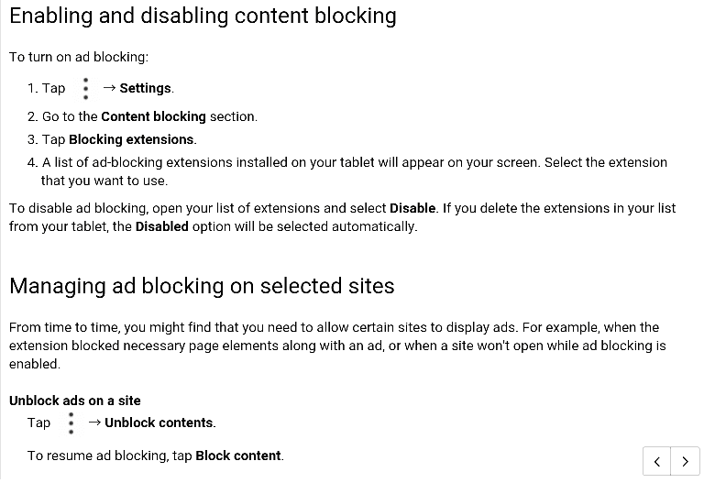This screenshot has height=494, width=704.
Task: Click the three-dot icon beside Unblock contents
Action: [x=71, y=423]
